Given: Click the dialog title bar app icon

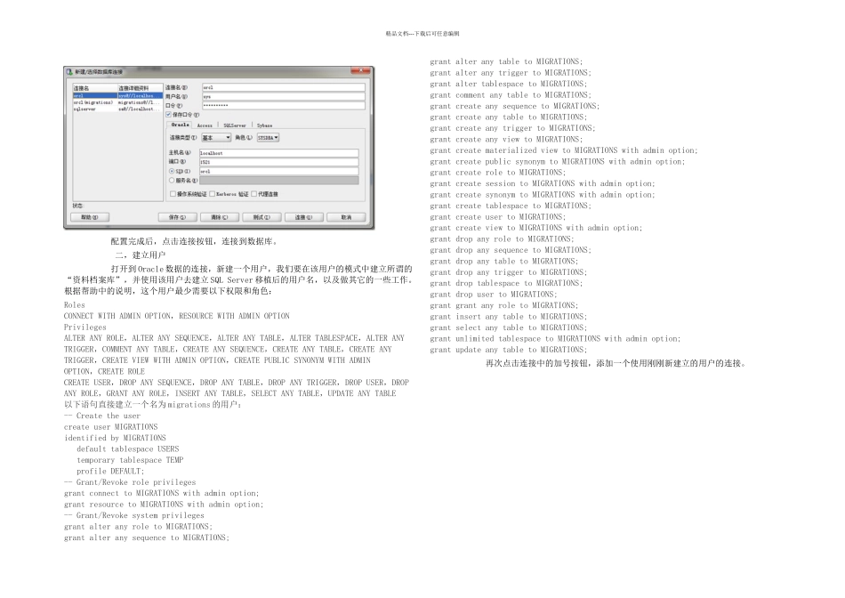Looking at the screenshot, I should (x=69, y=72).
